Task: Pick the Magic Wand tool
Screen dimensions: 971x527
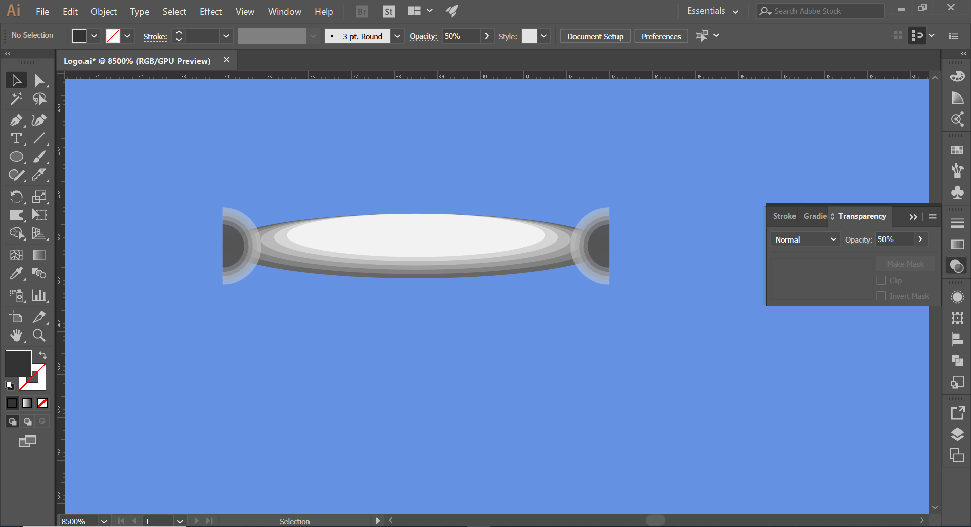Action: [x=16, y=99]
